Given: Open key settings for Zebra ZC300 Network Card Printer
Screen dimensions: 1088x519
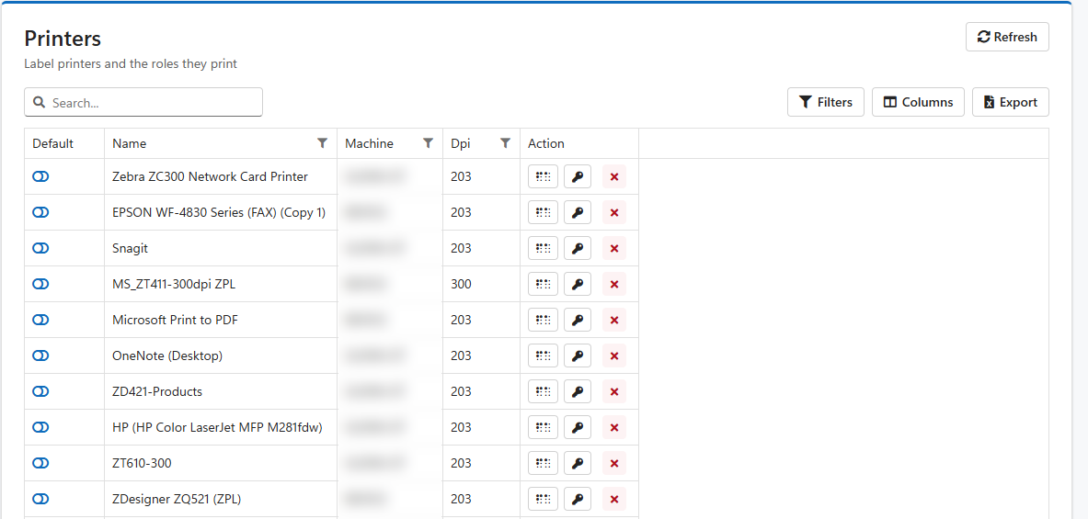Looking at the screenshot, I should (578, 176).
